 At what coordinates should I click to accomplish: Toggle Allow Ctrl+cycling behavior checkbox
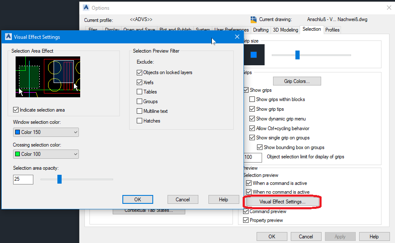252,128
